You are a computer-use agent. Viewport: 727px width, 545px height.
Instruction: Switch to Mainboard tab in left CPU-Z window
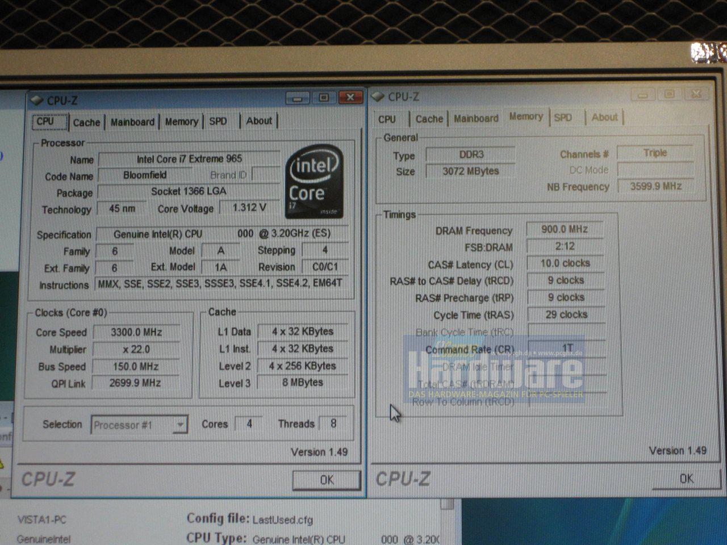[x=132, y=122]
